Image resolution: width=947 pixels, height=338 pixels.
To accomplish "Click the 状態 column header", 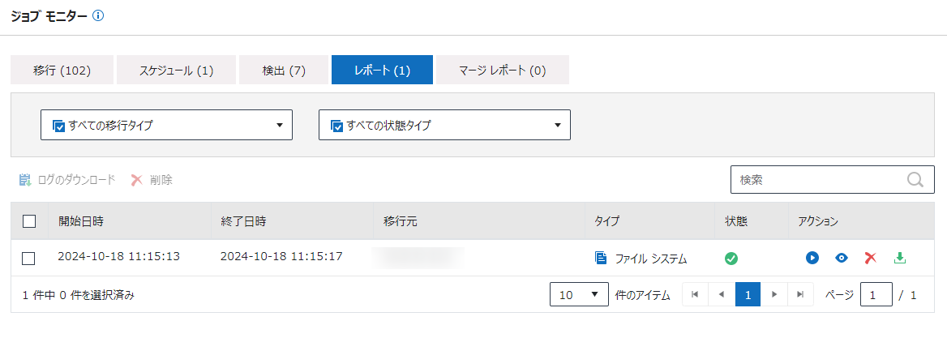I will [x=736, y=221].
